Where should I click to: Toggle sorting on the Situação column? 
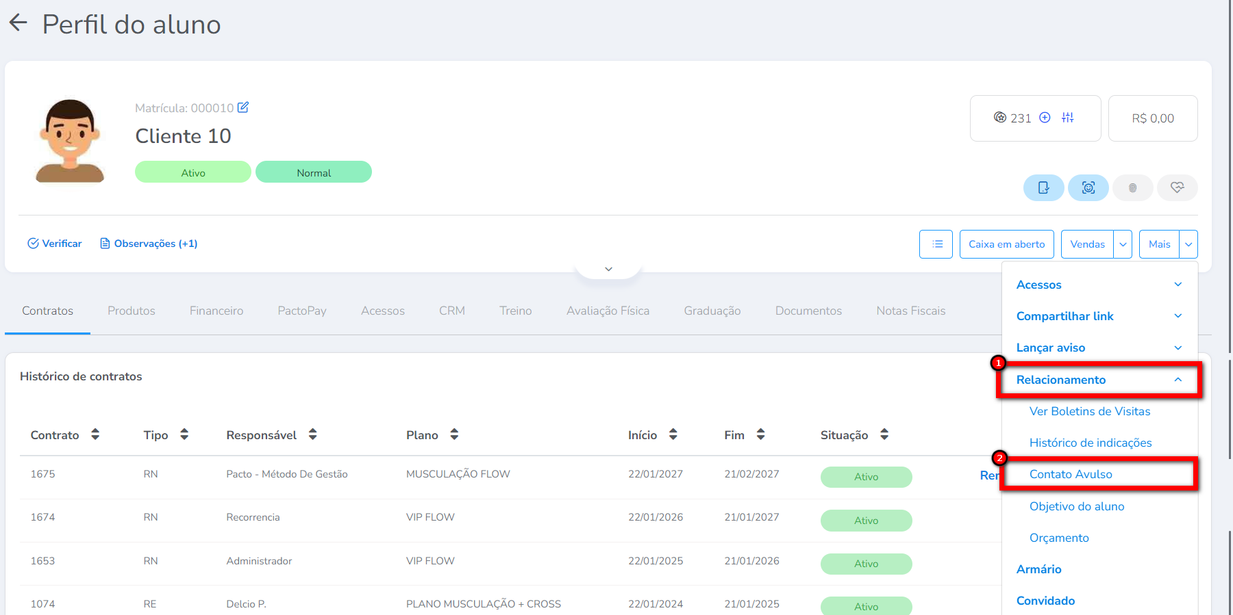pyautogui.click(x=884, y=434)
